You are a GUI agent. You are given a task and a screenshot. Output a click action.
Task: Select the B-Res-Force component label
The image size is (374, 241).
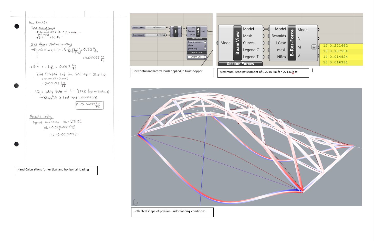(x=292, y=43)
